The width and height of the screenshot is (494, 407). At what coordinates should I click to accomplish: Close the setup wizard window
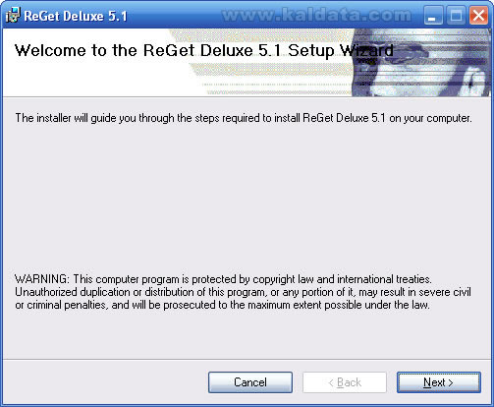point(478,16)
